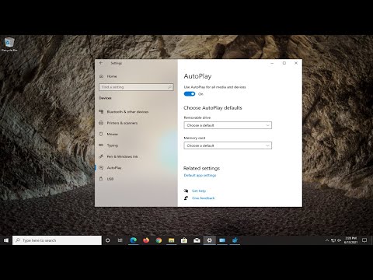Viewport: 373px width, 280px height.
Task: Go back using the Settings back arrow
Action: tap(101, 63)
